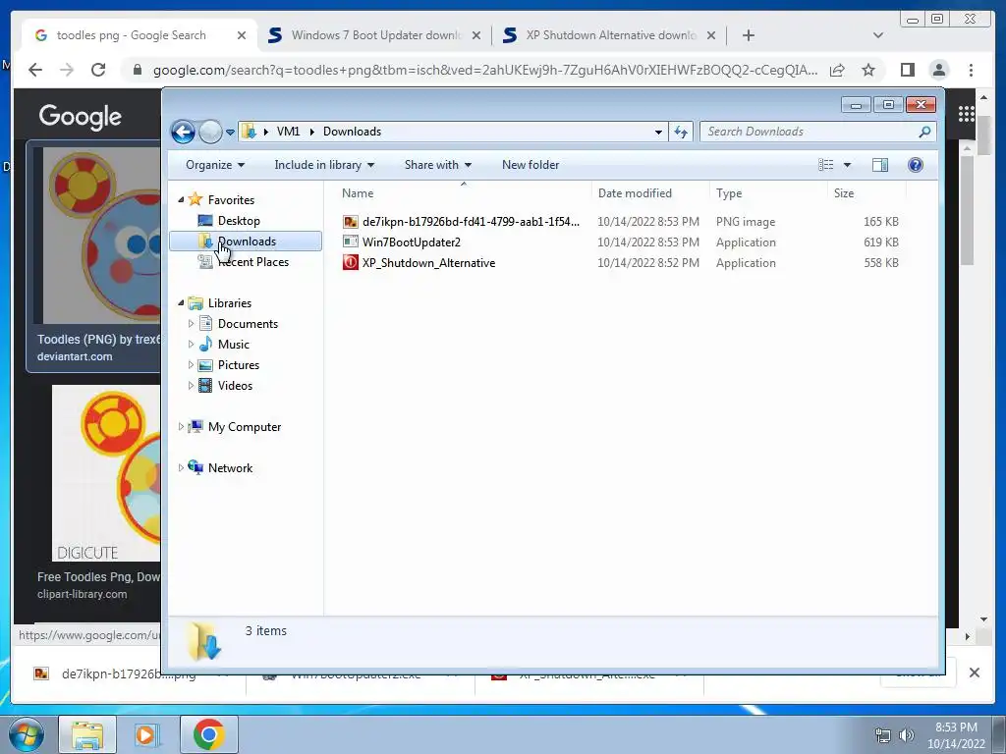This screenshot has height=754, width=1006.
Task: Switch to XP Shutdown Alternative tab
Action: coord(610,35)
